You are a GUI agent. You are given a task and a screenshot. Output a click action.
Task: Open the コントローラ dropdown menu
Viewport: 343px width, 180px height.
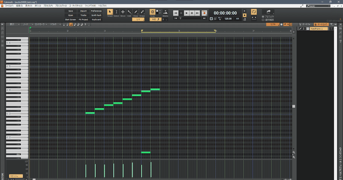point(41,24)
